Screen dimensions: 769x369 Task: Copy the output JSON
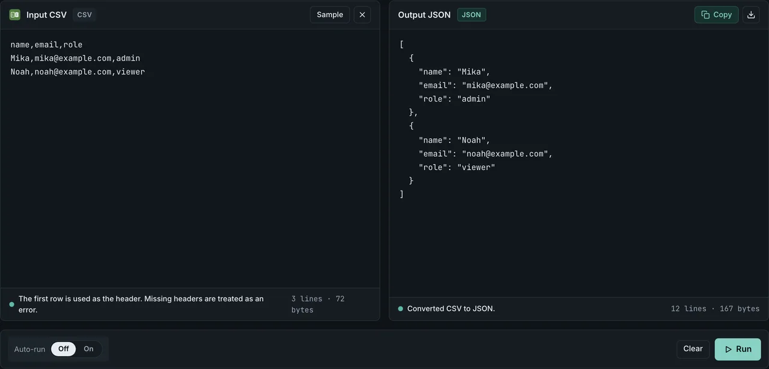point(717,14)
